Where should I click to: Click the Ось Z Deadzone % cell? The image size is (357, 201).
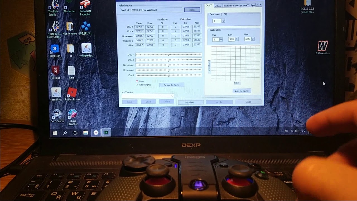click(x=163, y=45)
